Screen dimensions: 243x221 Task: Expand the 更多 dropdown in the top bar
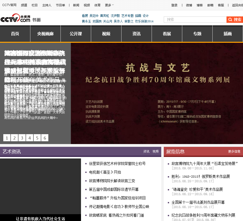[x=109, y=5]
